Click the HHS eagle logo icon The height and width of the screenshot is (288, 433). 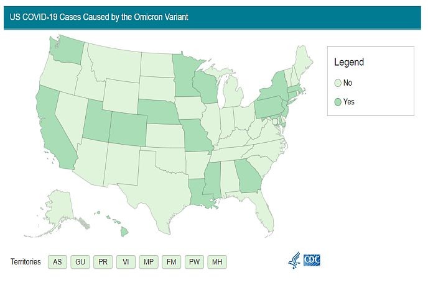pos(294,261)
